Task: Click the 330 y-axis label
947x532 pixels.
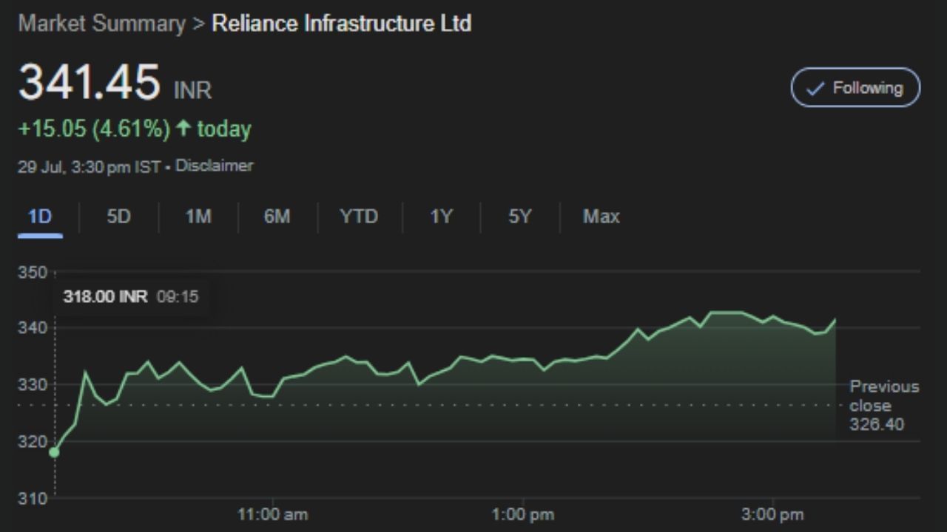Action: coord(32,385)
